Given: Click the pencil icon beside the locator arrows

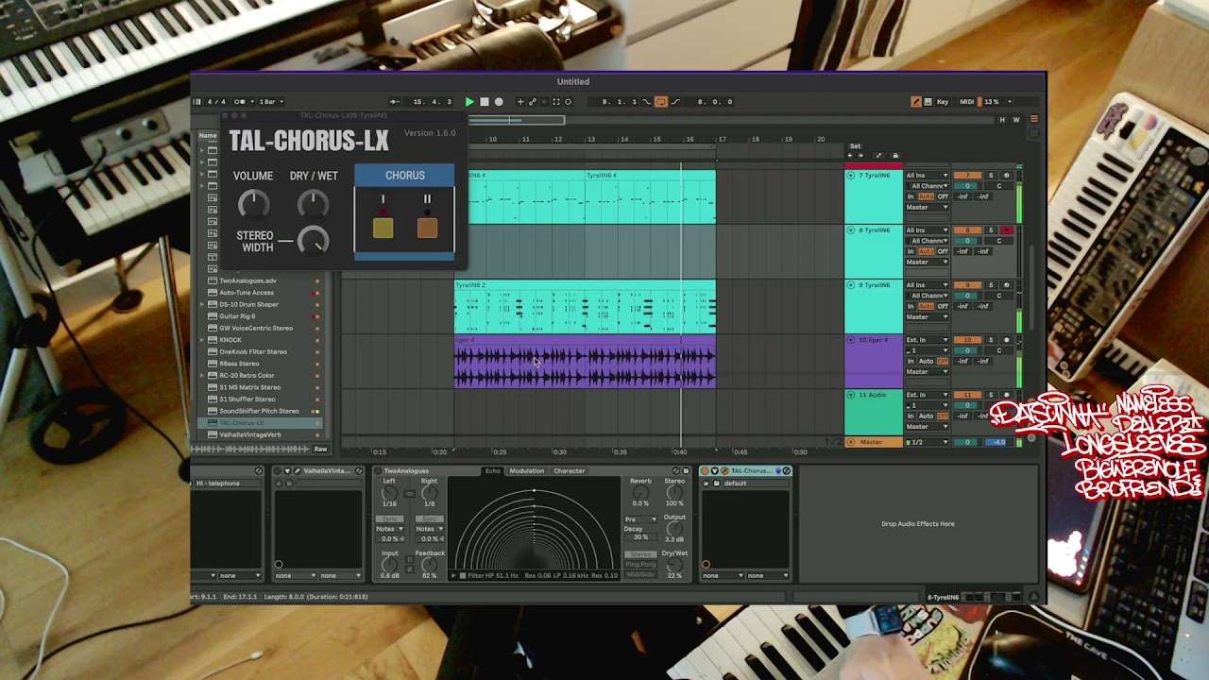Looking at the screenshot, I should [878, 156].
